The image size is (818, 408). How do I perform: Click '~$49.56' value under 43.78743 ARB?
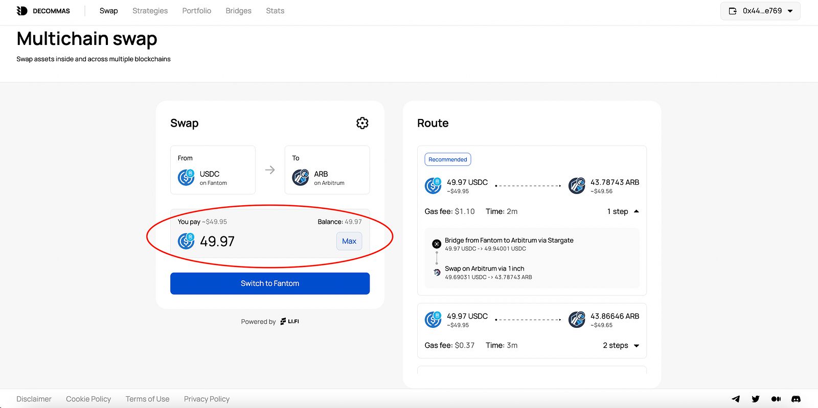coord(601,191)
